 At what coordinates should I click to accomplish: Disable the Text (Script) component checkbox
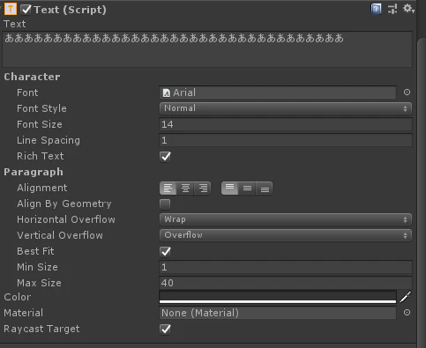pyautogui.click(x=26, y=10)
